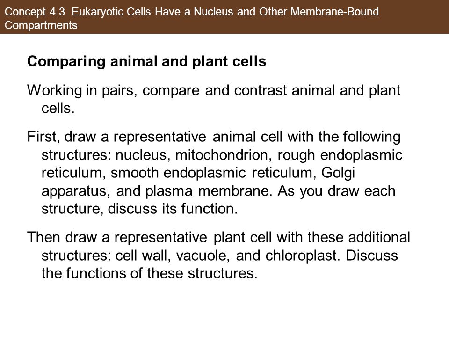Image resolution: width=449 pixels, height=337 pixels.
Task: Click the words 'smooth endoplasmic' in the paragraph
Action: (178, 173)
